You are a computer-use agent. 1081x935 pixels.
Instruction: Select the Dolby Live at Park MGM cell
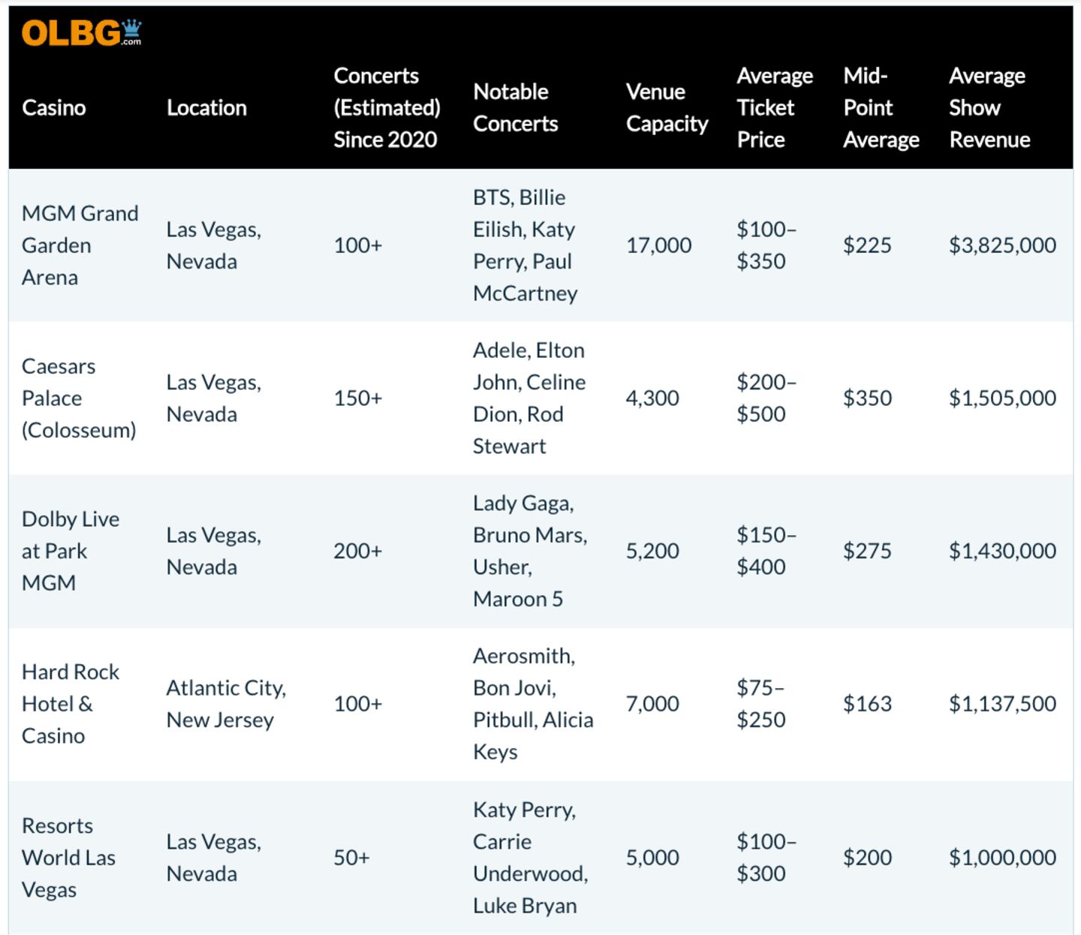tap(71, 551)
